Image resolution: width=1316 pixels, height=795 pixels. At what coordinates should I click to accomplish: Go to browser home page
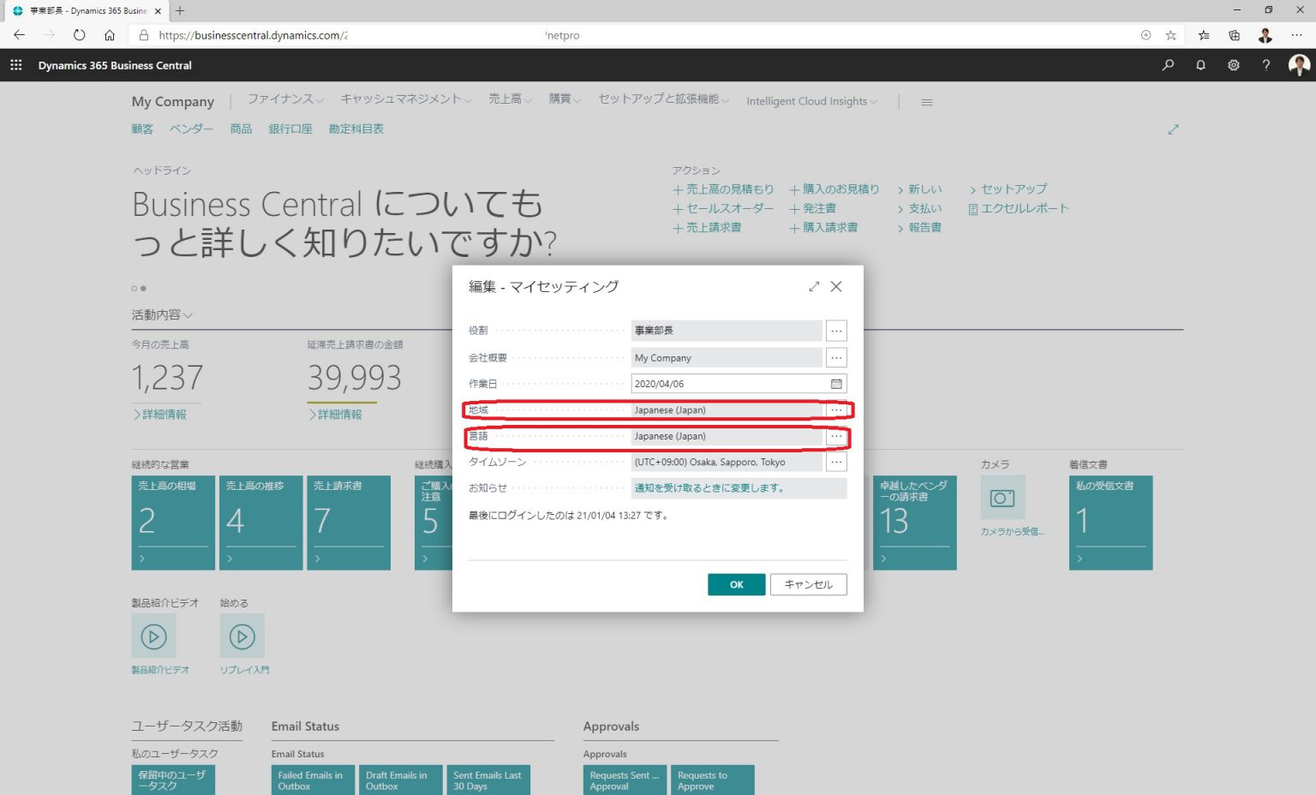(x=110, y=35)
